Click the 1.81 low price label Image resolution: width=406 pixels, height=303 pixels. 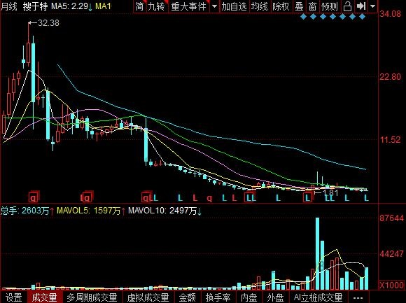[331, 192]
